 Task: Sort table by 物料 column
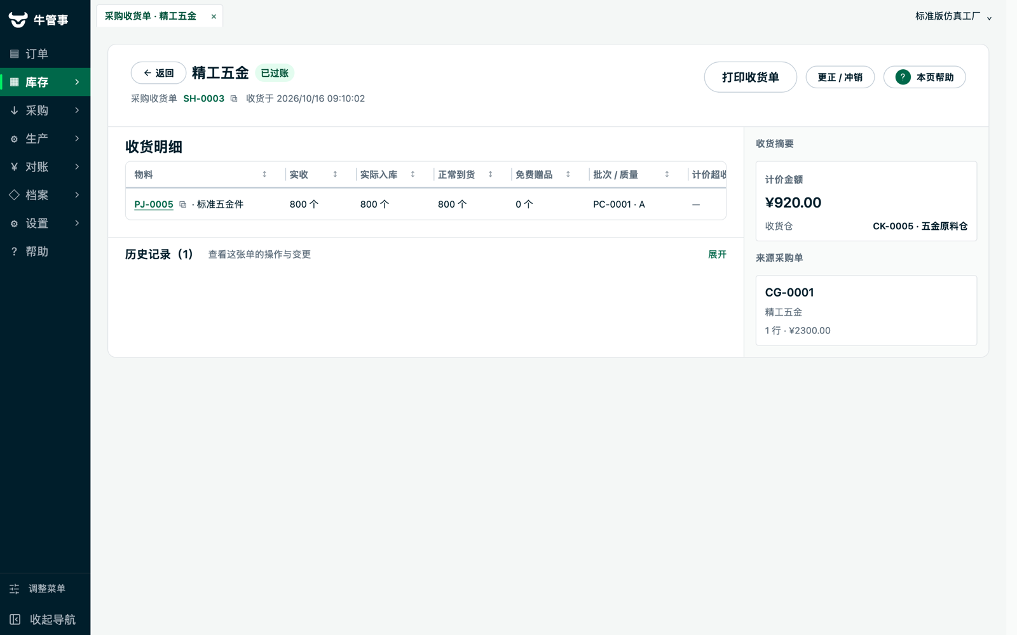264,175
